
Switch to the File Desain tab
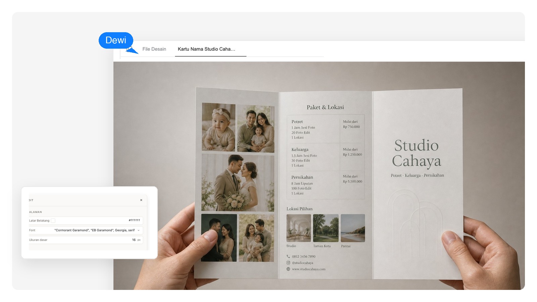[x=154, y=49]
